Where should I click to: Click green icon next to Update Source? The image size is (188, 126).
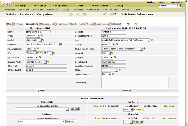pos(113,74)
